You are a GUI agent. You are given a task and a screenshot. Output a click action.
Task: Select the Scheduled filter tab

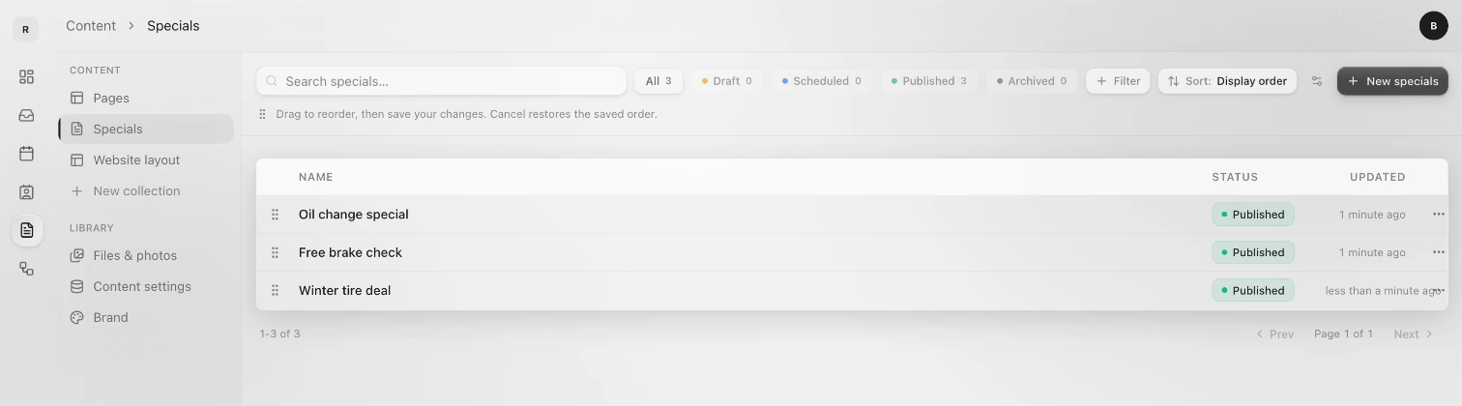click(x=821, y=81)
